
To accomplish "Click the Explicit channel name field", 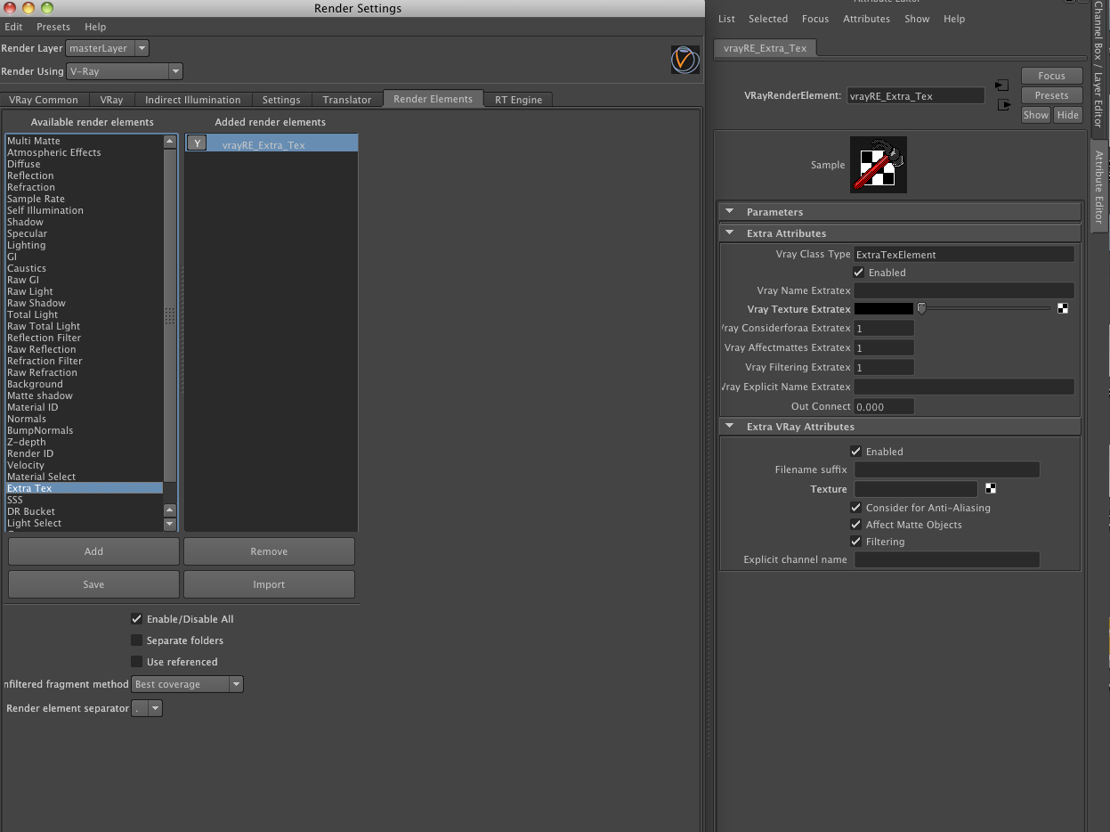I will pos(947,560).
